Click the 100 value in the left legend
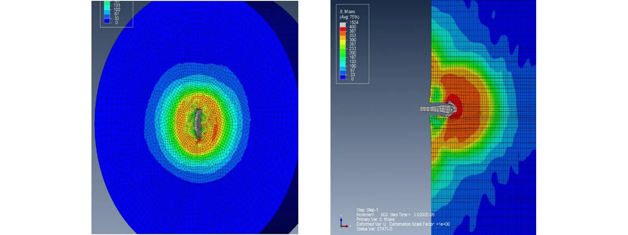628x235 pixels. click(117, 9)
